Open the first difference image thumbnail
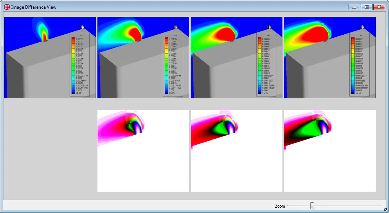This screenshot has height=213, width=389. point(143,151)
